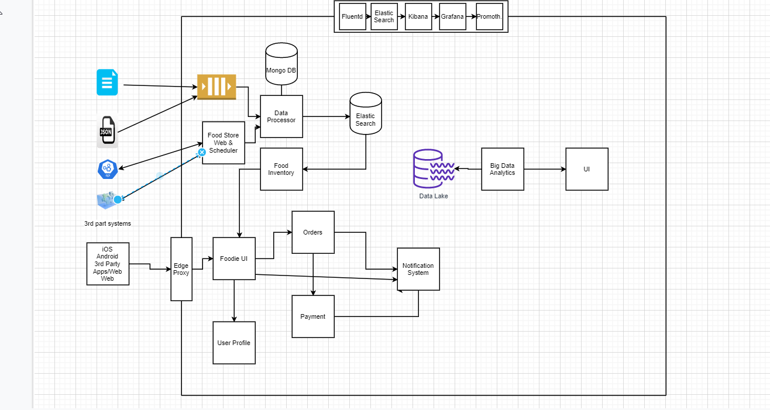Select the Foodie UI box

coord(234,259)
